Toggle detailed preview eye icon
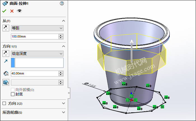The image size is (196, 121). [19, 11]
